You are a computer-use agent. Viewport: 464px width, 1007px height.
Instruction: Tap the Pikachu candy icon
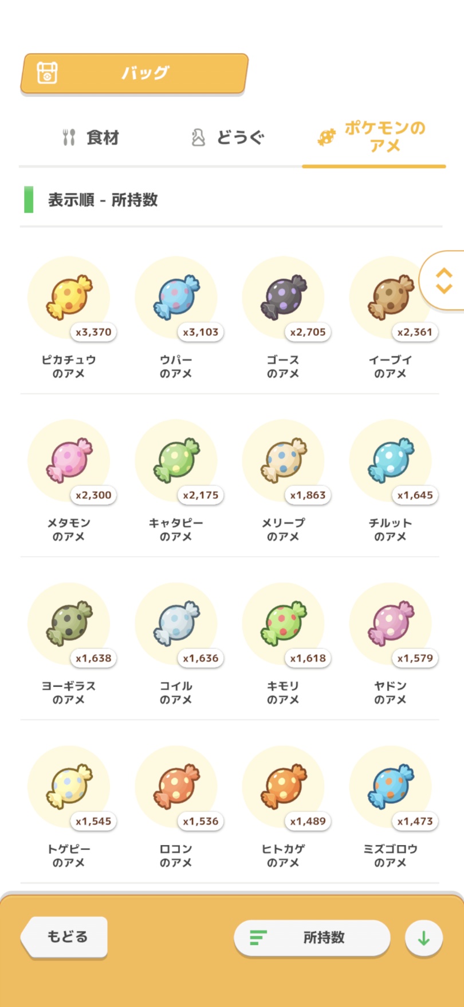pyautogui.click(x=69, y=297)
